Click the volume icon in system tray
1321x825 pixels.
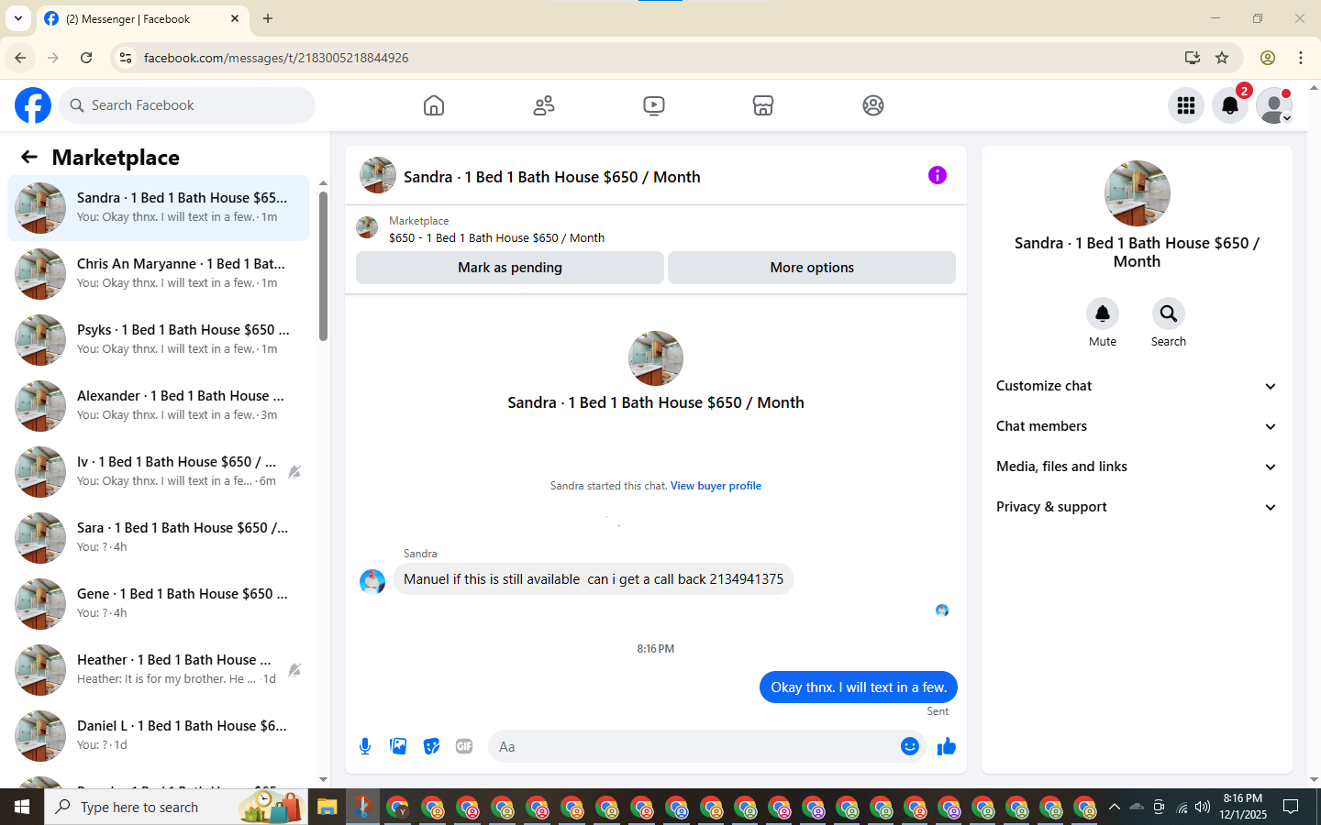[1202, 807]
